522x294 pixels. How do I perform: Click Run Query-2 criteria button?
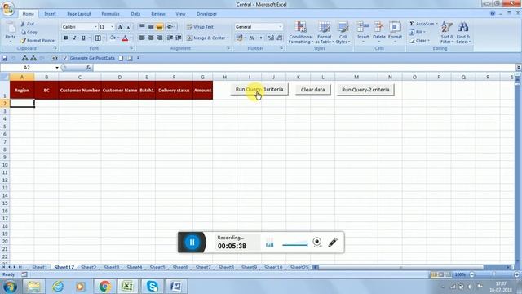pyautogui.click(x=365, y=90)
